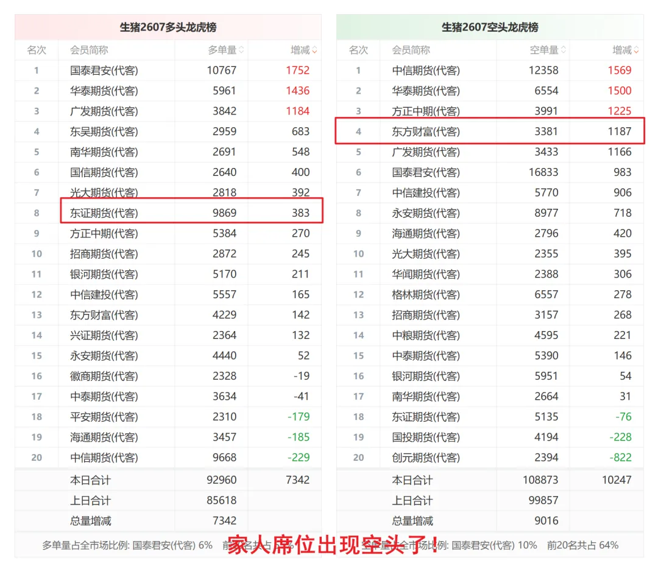Select 国信期货(代客) member name
Image resolution: width=658 pixels, height=566 pixels.
(104, 172)
